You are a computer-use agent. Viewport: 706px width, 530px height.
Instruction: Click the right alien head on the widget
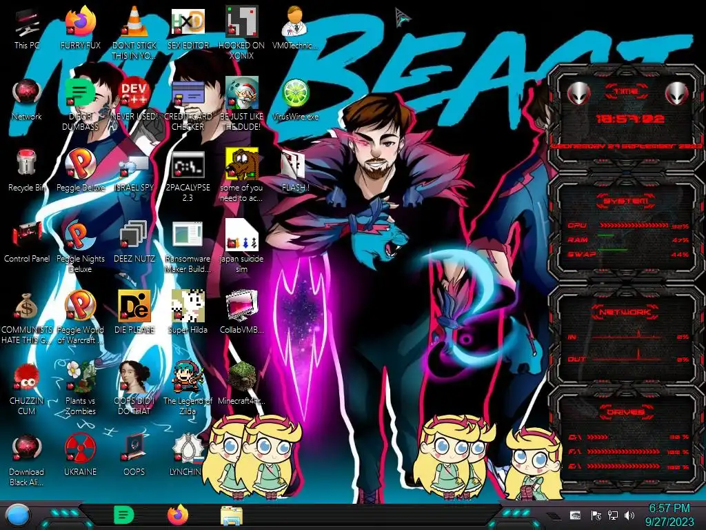click(x=677, y=93)
